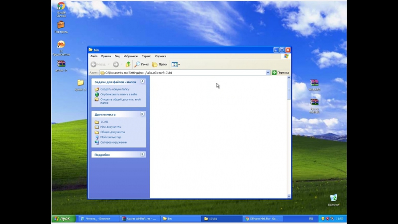
Task: Open the Google Chrome desktop shortcut
Action: (61, 9)
